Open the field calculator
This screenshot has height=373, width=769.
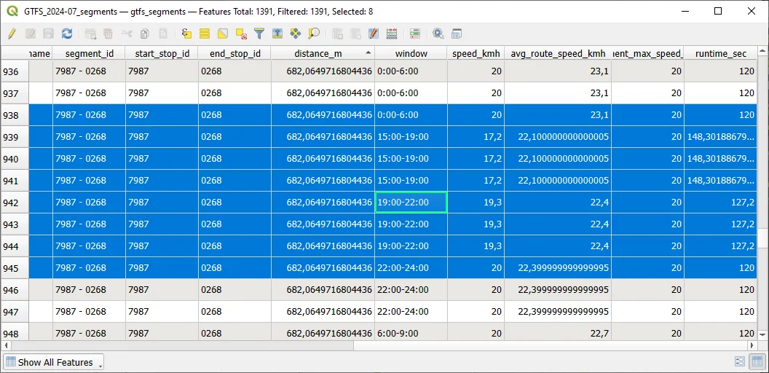pos(392,34)
